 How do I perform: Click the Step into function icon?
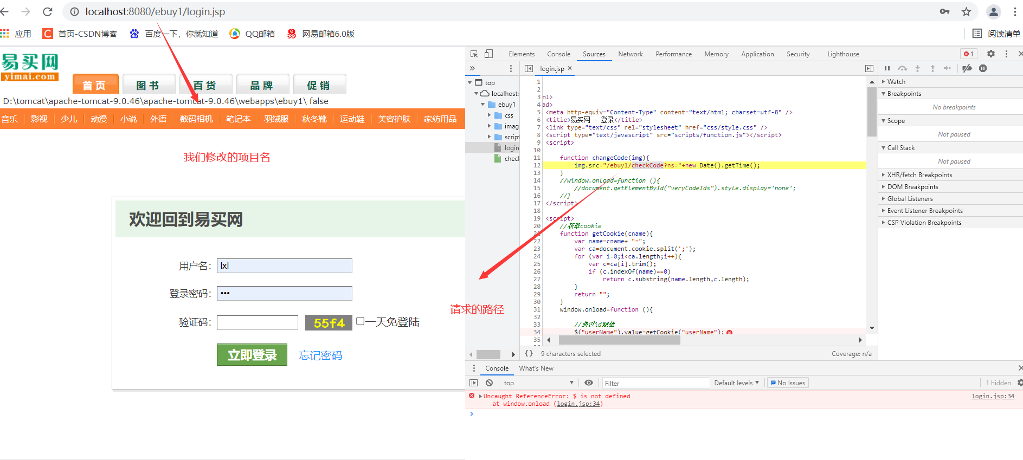point(917,68)
